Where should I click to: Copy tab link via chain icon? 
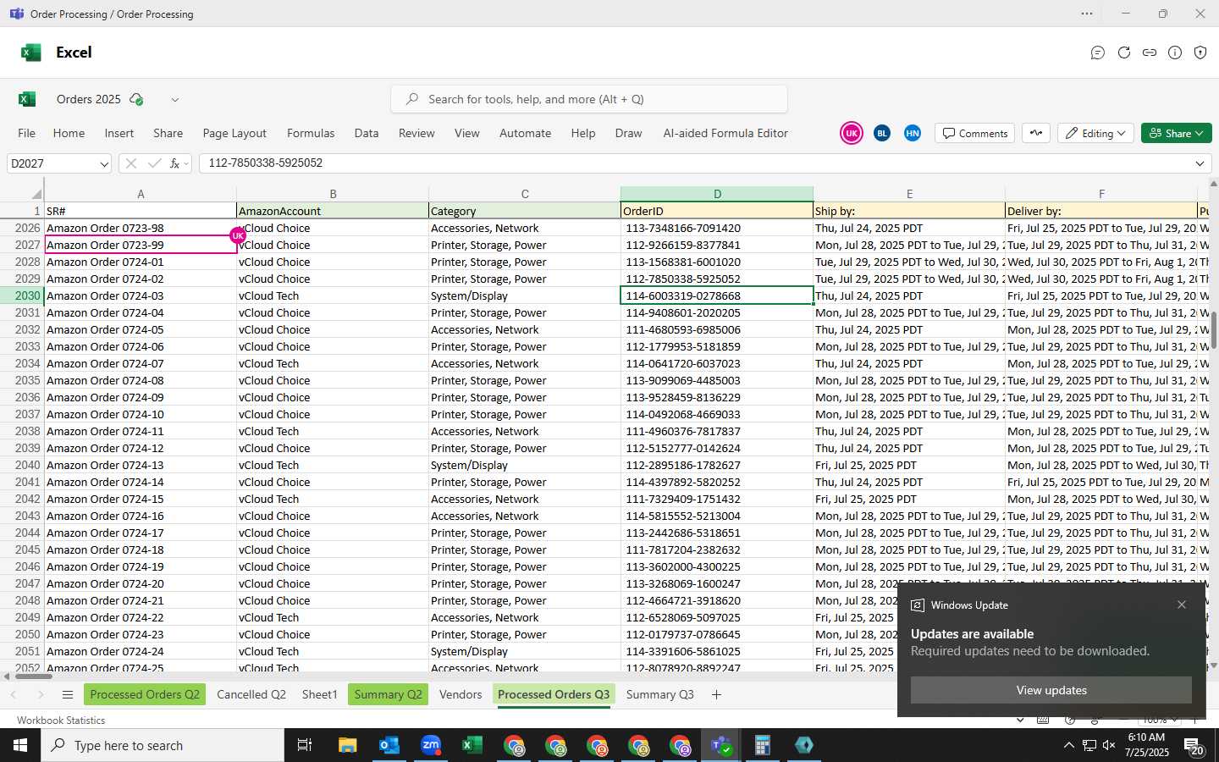[x=1150, y=52]
